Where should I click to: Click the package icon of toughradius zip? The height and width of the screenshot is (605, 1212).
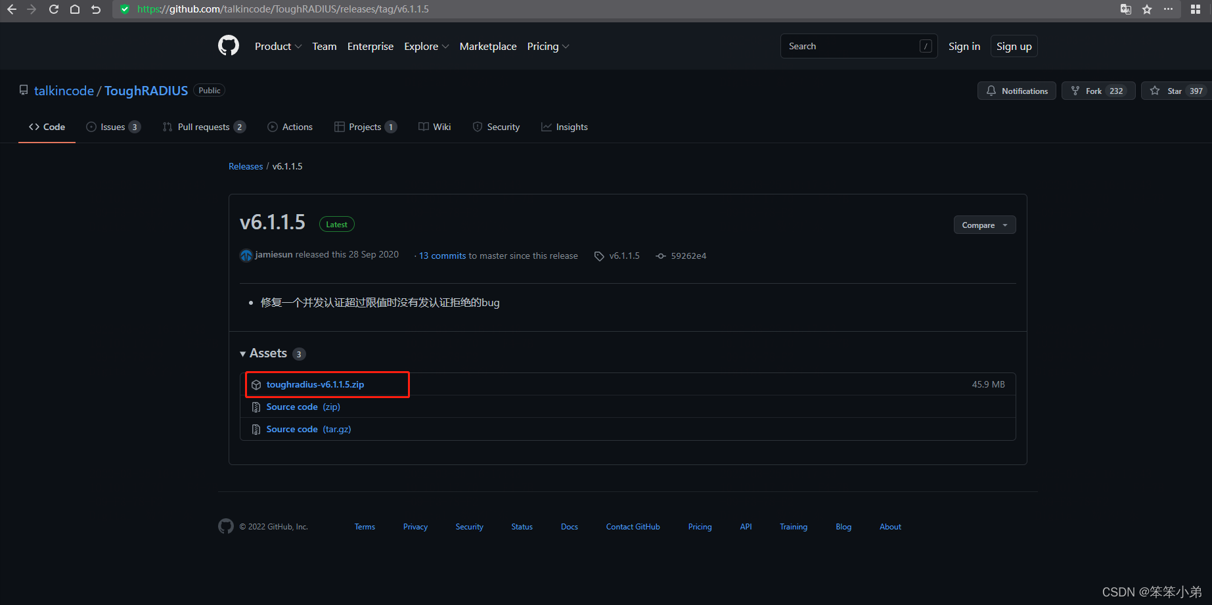tap(256, 385)
